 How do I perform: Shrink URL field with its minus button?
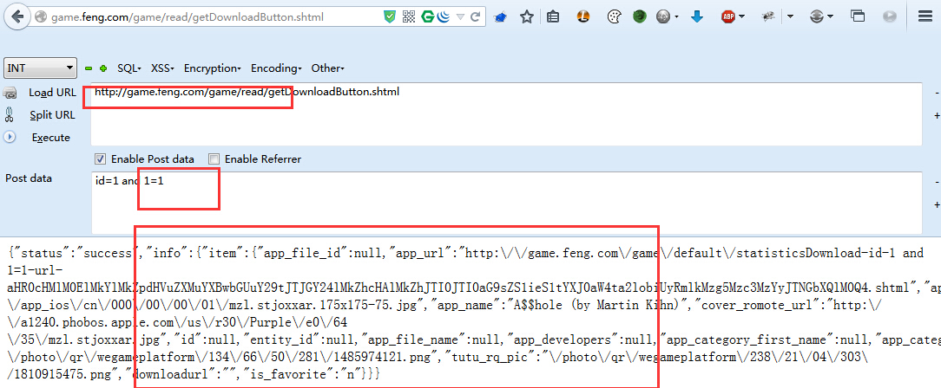(936, 93)
